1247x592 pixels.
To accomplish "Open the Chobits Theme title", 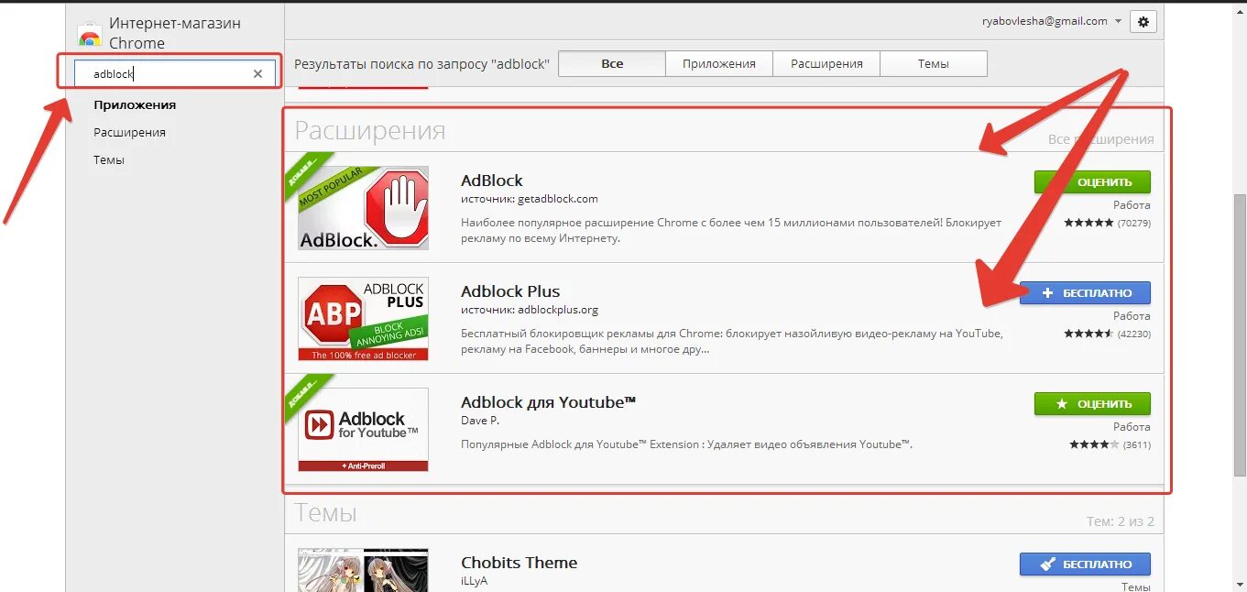I will pyautogui.click(x=519, y=563).
